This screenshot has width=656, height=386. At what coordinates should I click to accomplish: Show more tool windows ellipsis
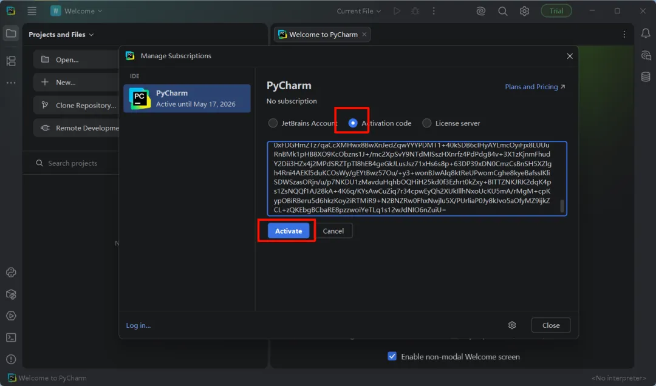coord(11,83)
